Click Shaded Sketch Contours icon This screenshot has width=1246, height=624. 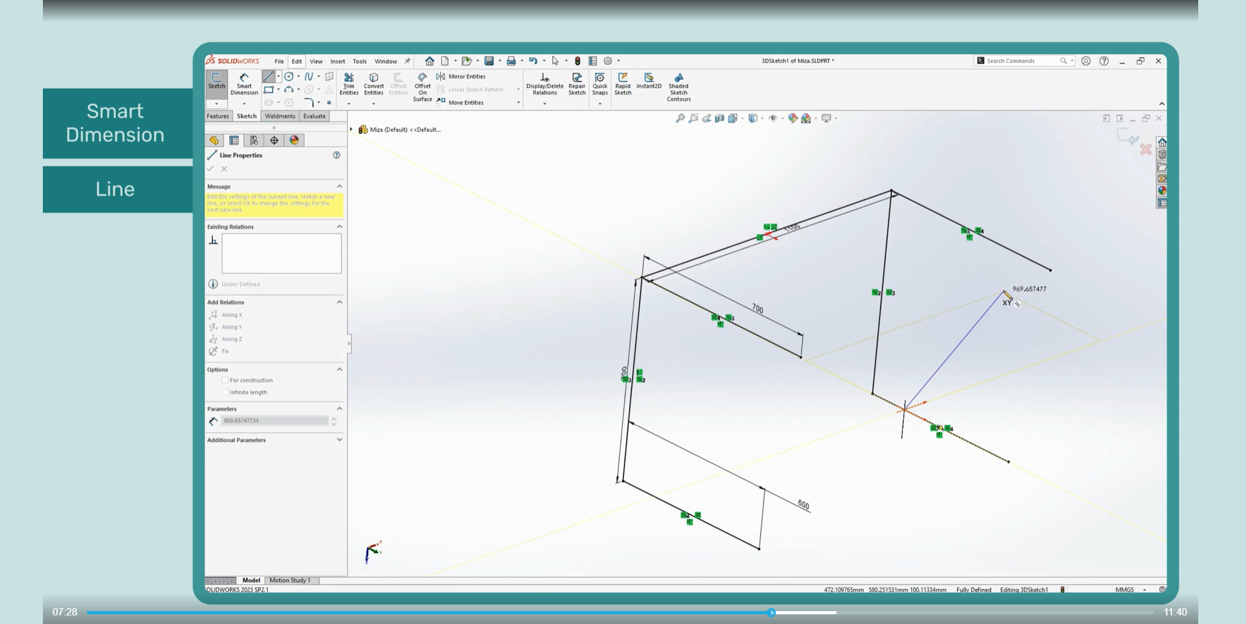[x=678, y=87]
